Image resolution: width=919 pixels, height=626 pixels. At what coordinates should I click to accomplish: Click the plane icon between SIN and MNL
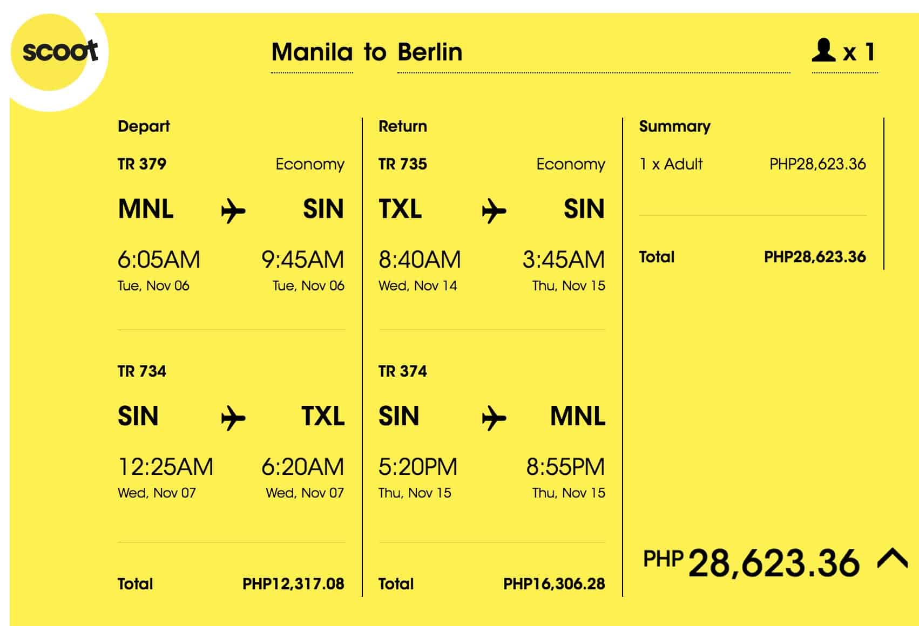click(x=494, y=418)
